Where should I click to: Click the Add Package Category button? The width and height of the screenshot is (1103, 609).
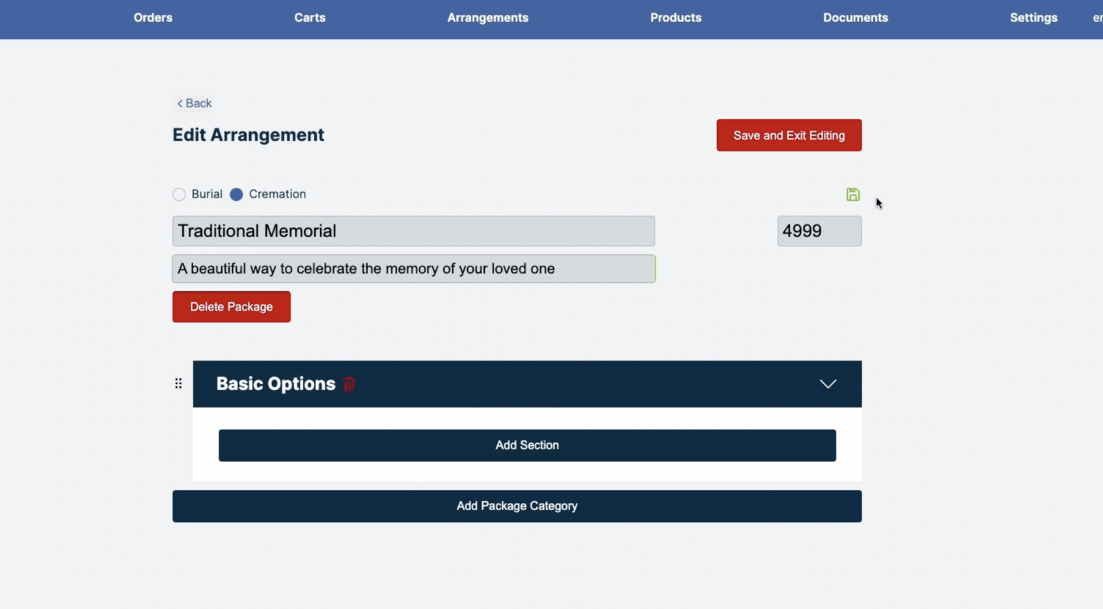coord(517,506)
